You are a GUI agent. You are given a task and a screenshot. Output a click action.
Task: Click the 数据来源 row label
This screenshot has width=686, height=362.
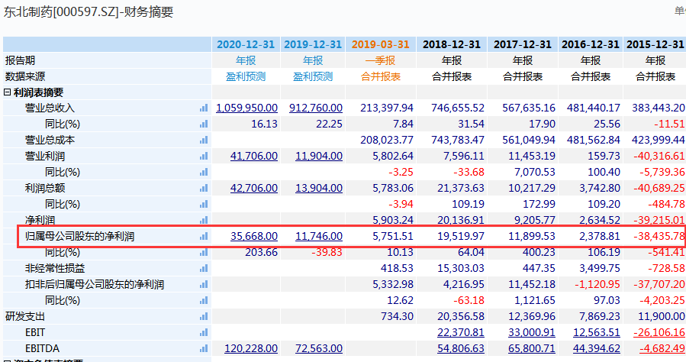(25, 76)
